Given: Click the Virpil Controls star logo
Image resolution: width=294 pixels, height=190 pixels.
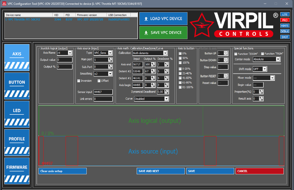Looking at the screenshot, I should point(202,25).
